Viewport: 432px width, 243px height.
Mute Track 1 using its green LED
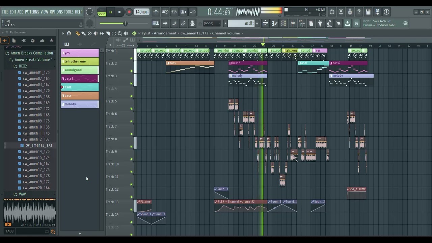pos(131,58)
